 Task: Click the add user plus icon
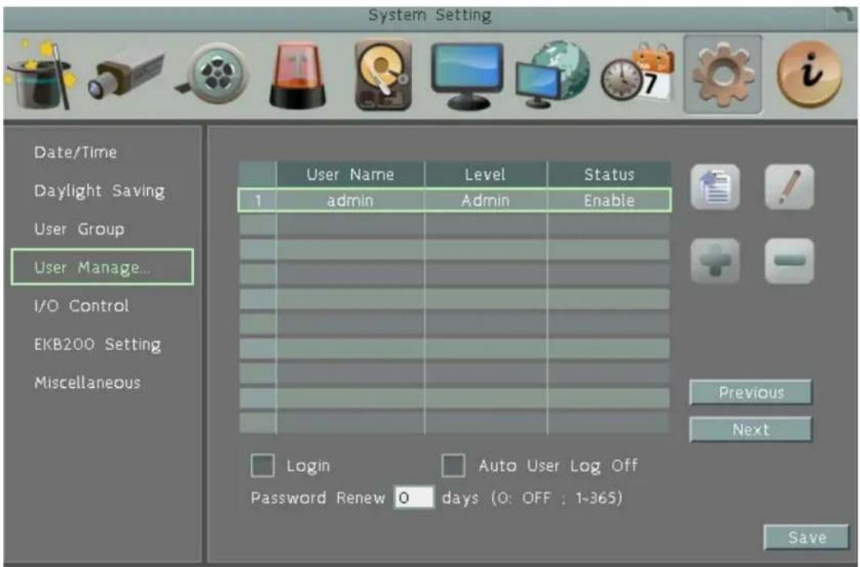pos(714,261)
